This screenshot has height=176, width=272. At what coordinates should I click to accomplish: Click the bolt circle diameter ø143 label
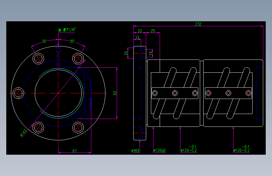pos(24,133)
